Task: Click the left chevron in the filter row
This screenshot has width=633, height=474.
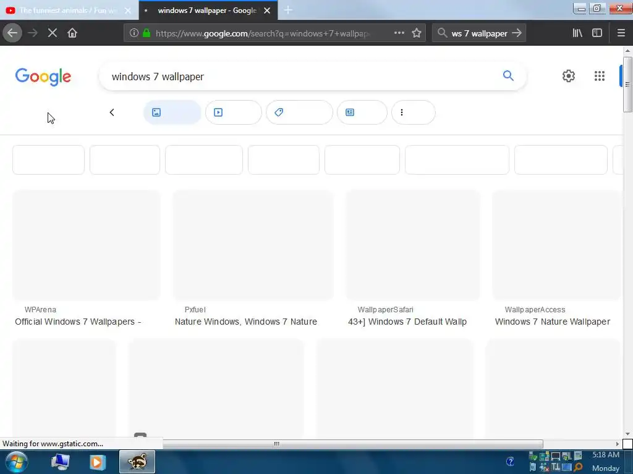Action: [x=112, y=112]
